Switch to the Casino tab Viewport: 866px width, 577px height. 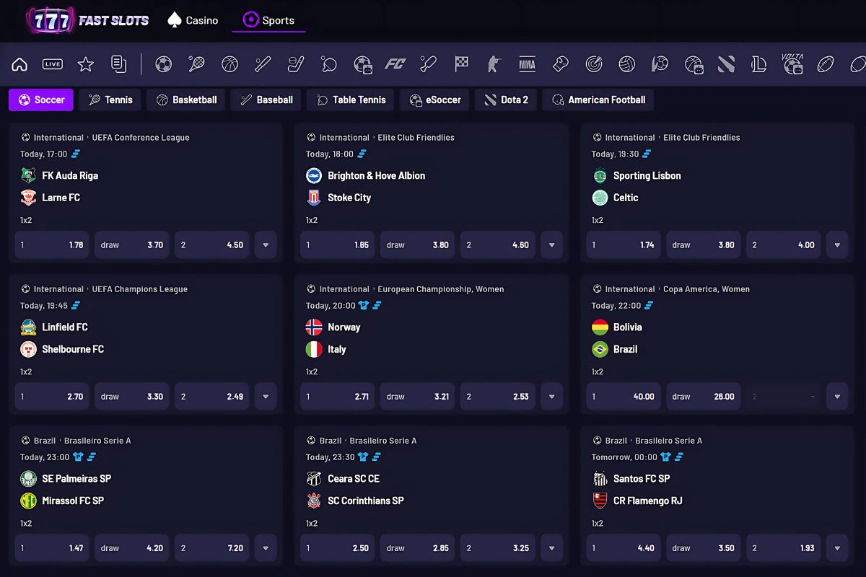tap(193, 20)
